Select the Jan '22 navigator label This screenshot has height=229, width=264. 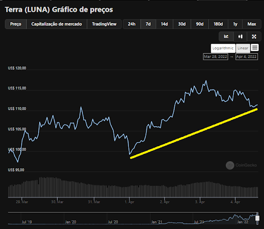243,222
